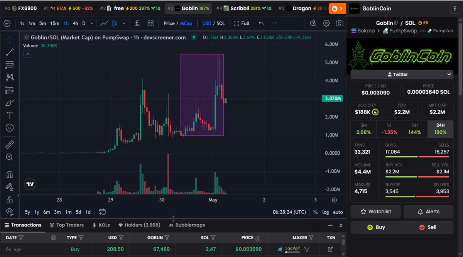Select the patterns drawing tool
This screenshot has height=257, width=463.
click(x=10, y=77)
